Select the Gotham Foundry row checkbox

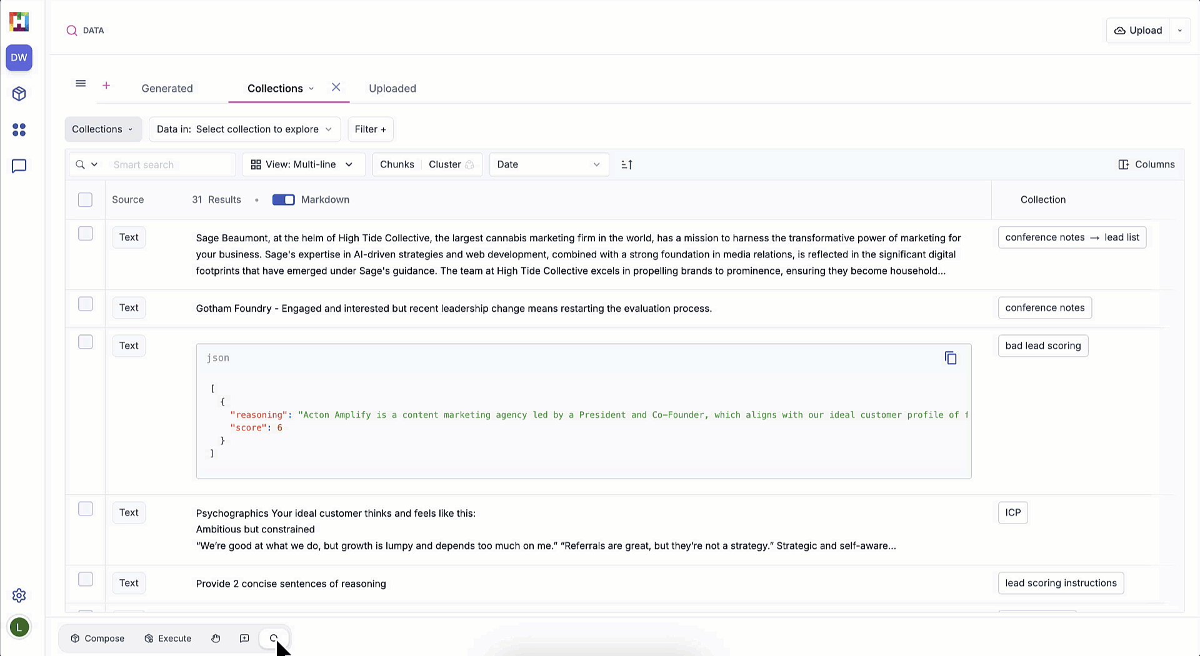pos(85,304)
